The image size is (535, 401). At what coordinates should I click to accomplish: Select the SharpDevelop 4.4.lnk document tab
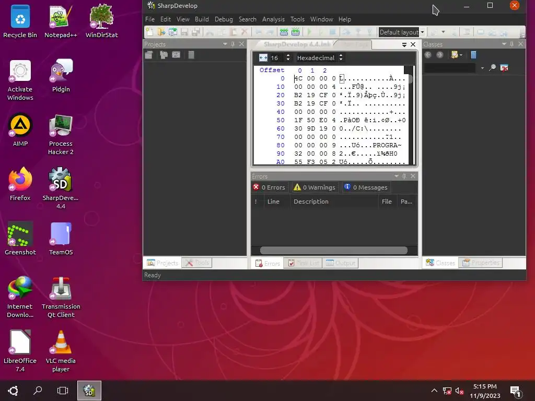click(x=297, y=44)
